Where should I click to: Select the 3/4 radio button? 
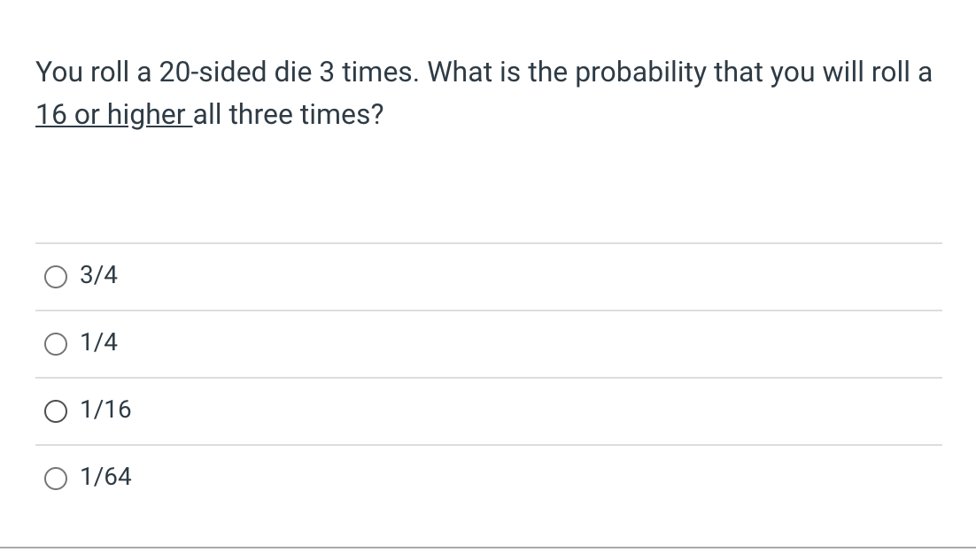pyautogui.click(x=56, y=277)
